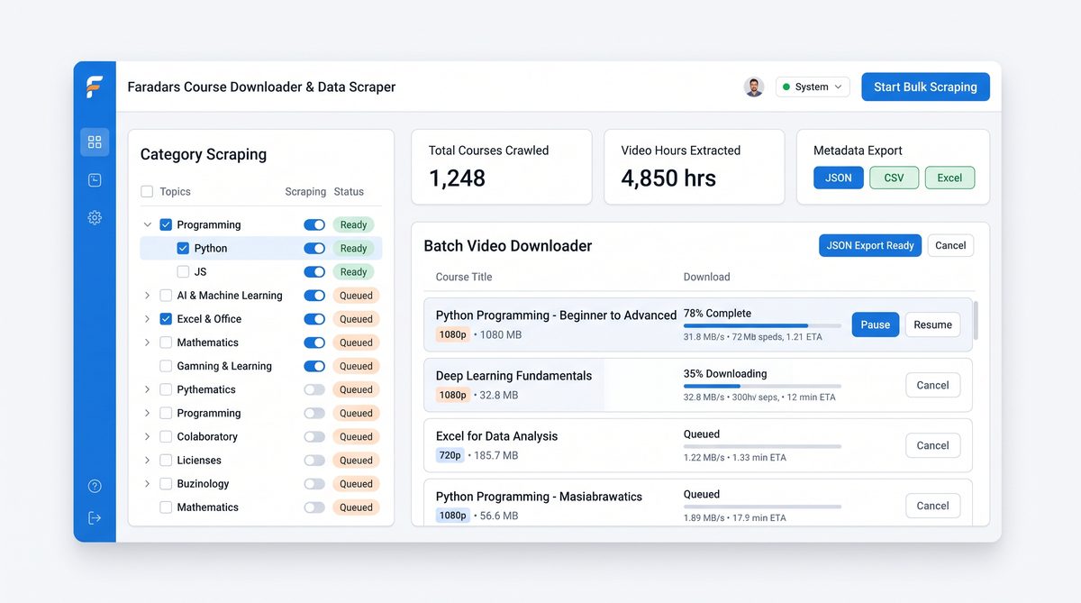The width and height of the screenshot is (1081, 603).
Task: Cancel the Deep Learning Fundamentals download
Action: [x=932, y=385]
